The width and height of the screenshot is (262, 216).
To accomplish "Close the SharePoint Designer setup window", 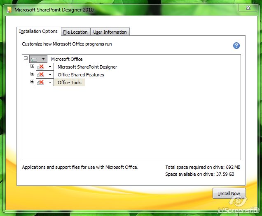I will pyautogui.click(x=248, y=8).
